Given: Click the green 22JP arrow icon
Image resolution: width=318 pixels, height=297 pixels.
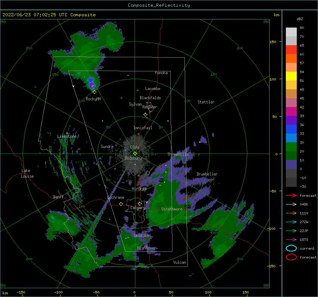Looking at the screenshot, I should tap(291, 231).
